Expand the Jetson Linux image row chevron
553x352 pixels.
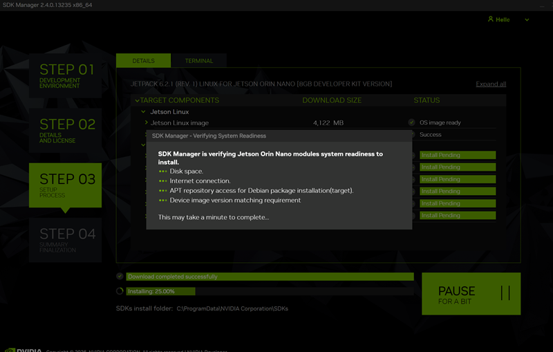tap(147, 122)
